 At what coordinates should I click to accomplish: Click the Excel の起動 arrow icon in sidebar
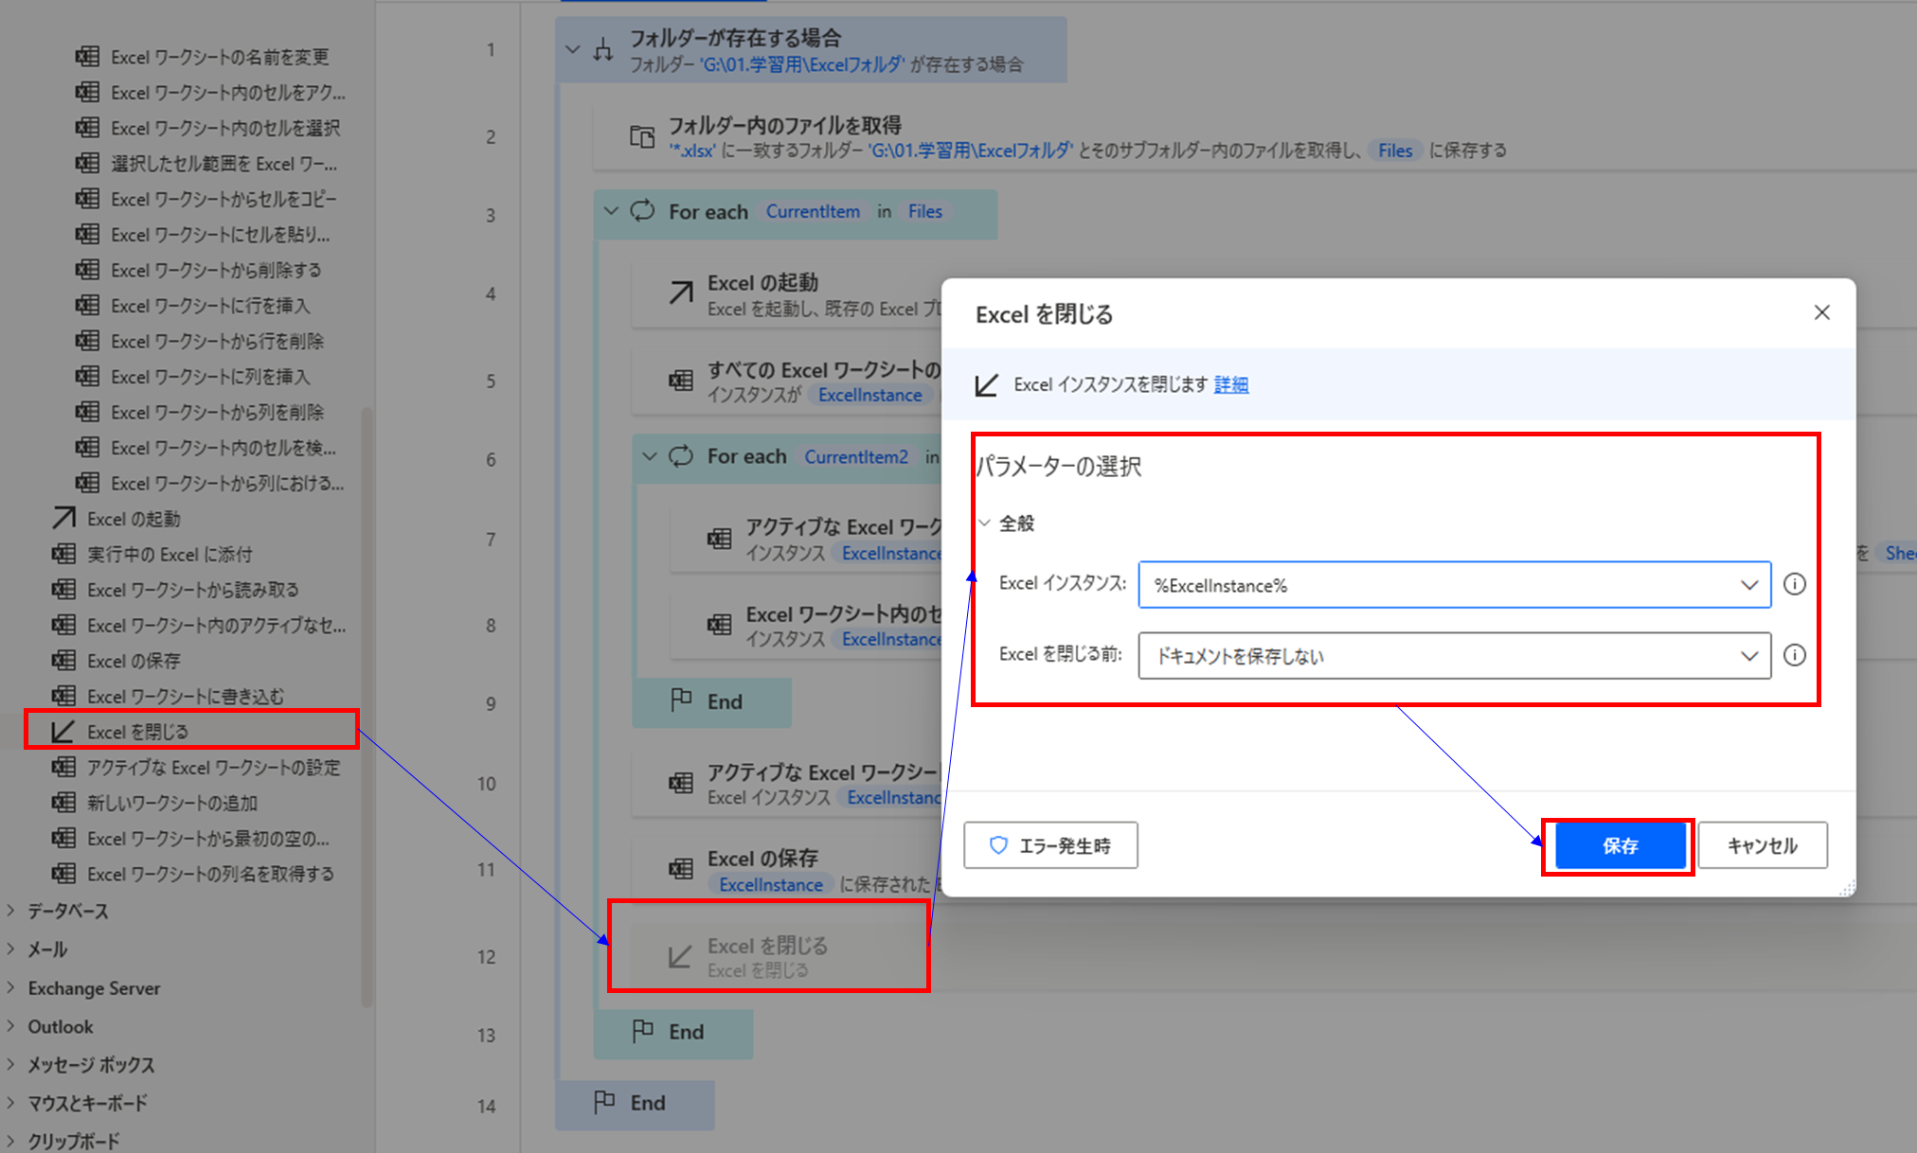63,518
